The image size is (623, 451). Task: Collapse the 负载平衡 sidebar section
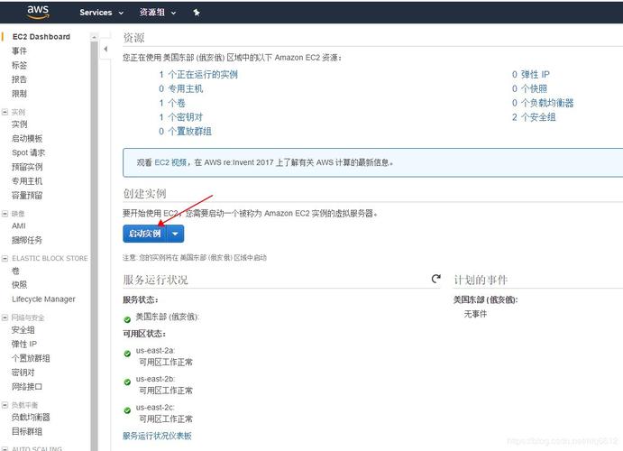point(5,405)
